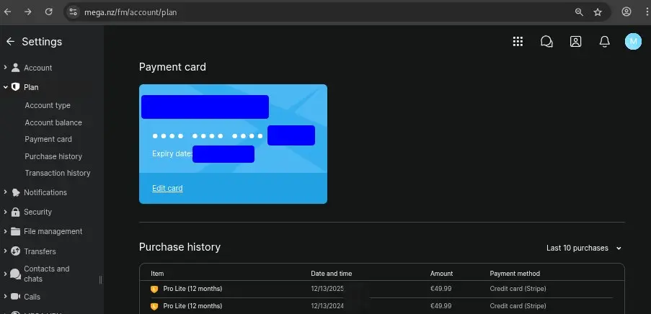This screenshot has width=651, height=314.
Task: Click the Date and time column header
Action: click(332, 274)
